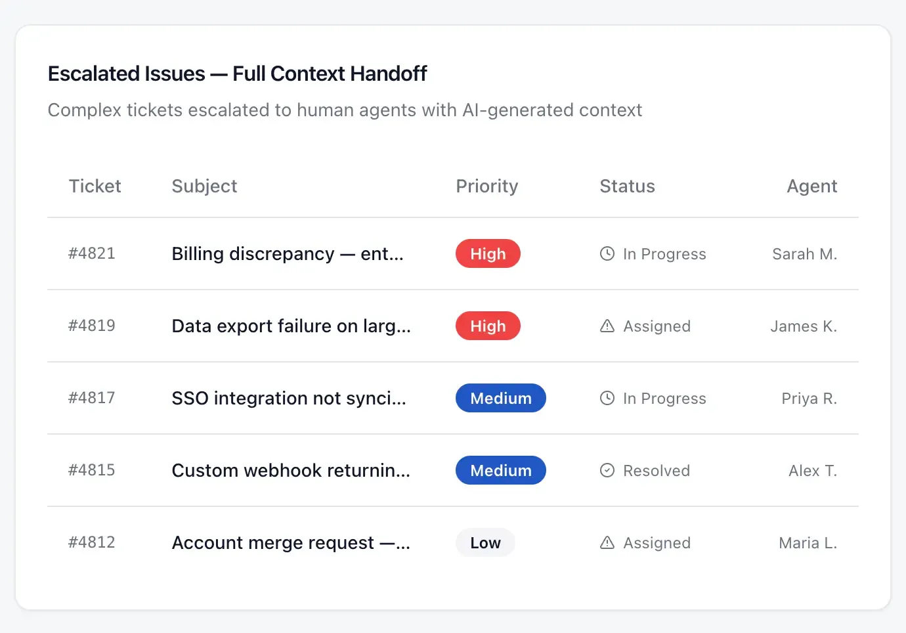Screen dimensions: 906x633
Task: Switch to the Priority column header
Action: 486,186
